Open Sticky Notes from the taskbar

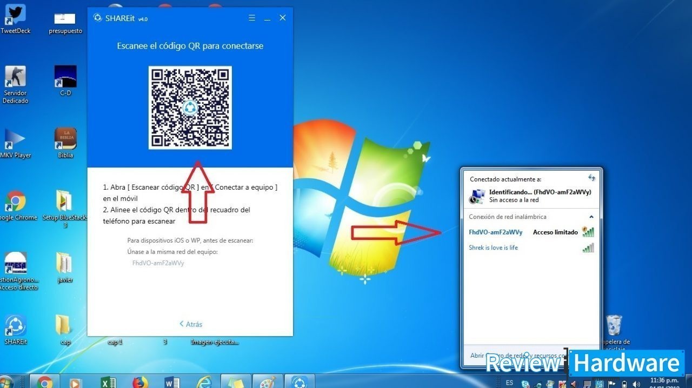pos(236,382)
